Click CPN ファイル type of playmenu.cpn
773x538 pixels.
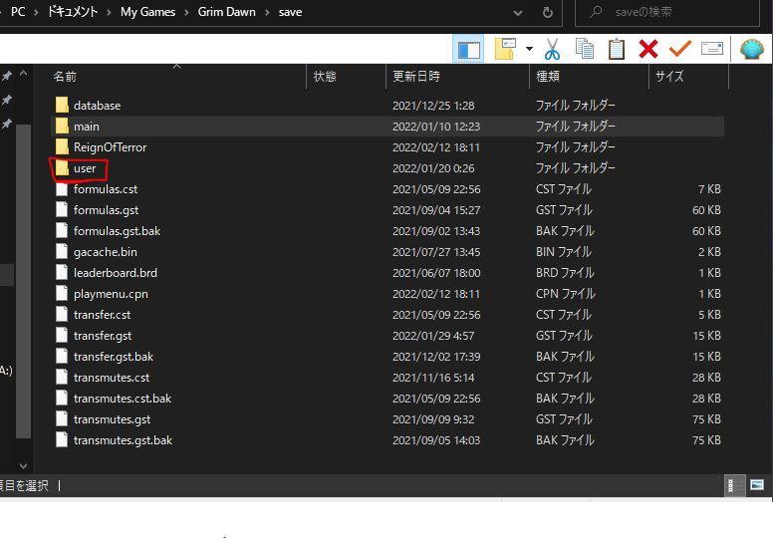click(x=565, y=294)
